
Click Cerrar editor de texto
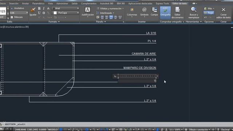click(x=223, y=13)
